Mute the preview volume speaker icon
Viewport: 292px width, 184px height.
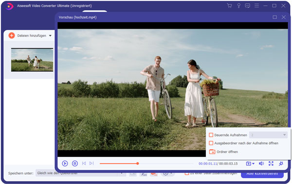point(261,164)
